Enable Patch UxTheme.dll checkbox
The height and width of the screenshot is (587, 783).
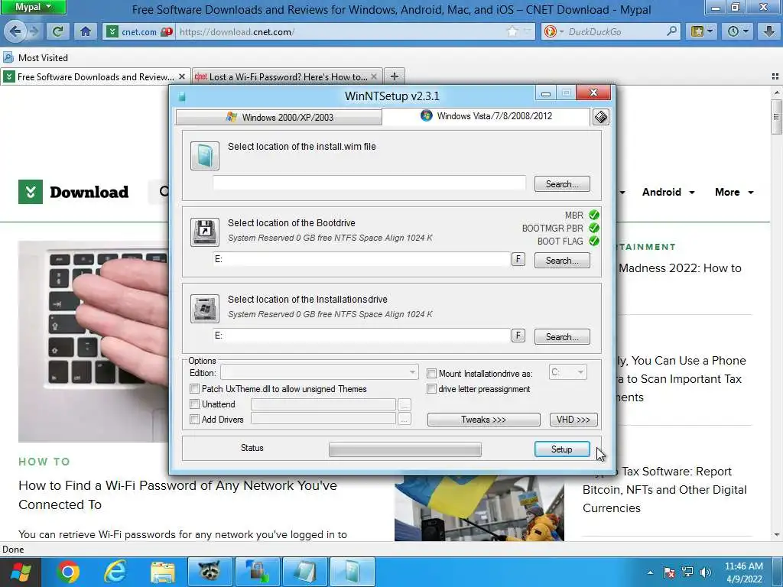pyautogui.click(x=195, y=388)
